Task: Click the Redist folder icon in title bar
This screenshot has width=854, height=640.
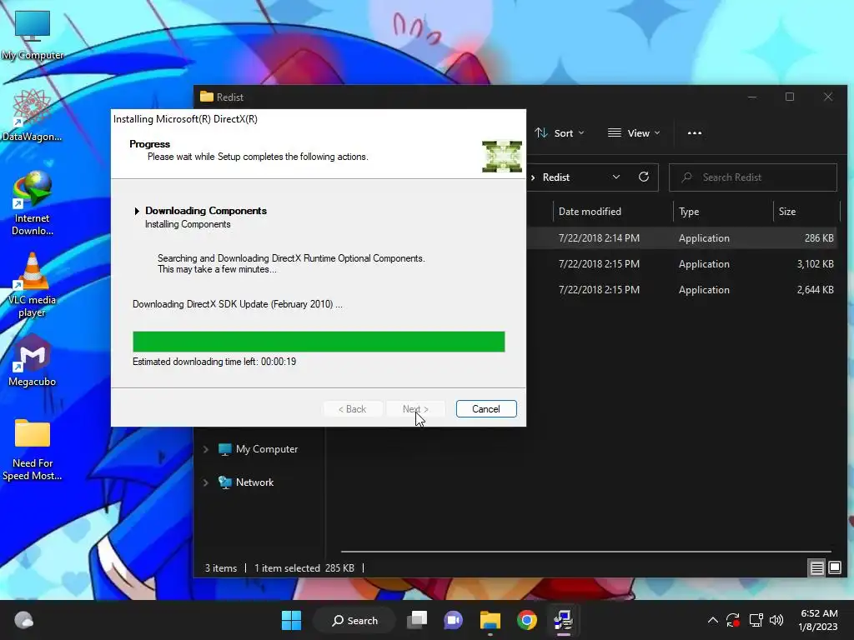Action: point(207,97)
